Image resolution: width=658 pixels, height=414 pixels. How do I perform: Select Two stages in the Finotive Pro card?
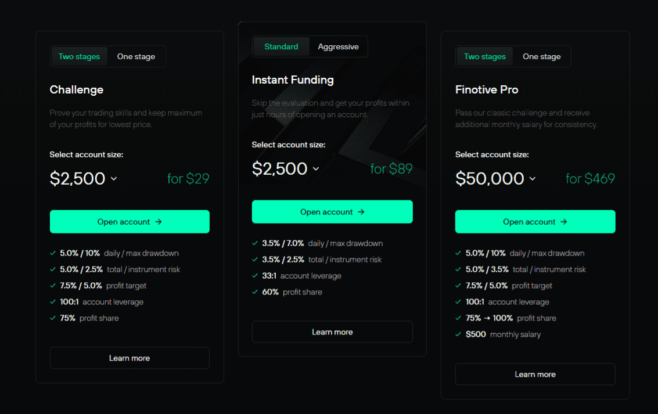(484, 56)
